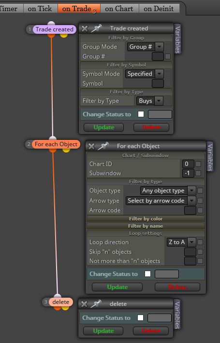The height and width of the screenshot is (343, 220).
Task: Toggle checkbox next to Not more than "n" objects
Action: click(200, 261)
